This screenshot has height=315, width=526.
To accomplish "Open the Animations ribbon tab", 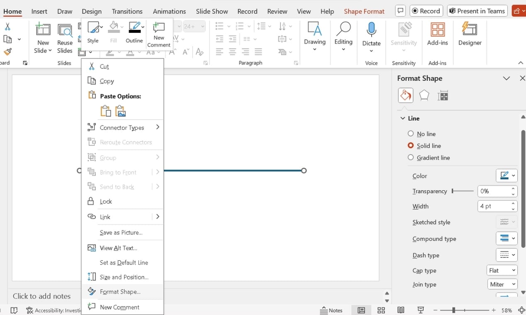I will (x=169, y=11).
